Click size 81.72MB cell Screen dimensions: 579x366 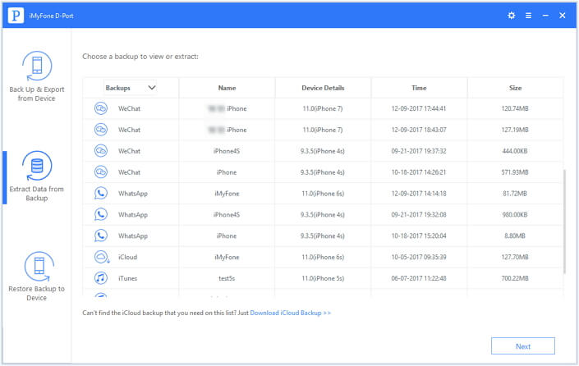(x=515, y=194)
